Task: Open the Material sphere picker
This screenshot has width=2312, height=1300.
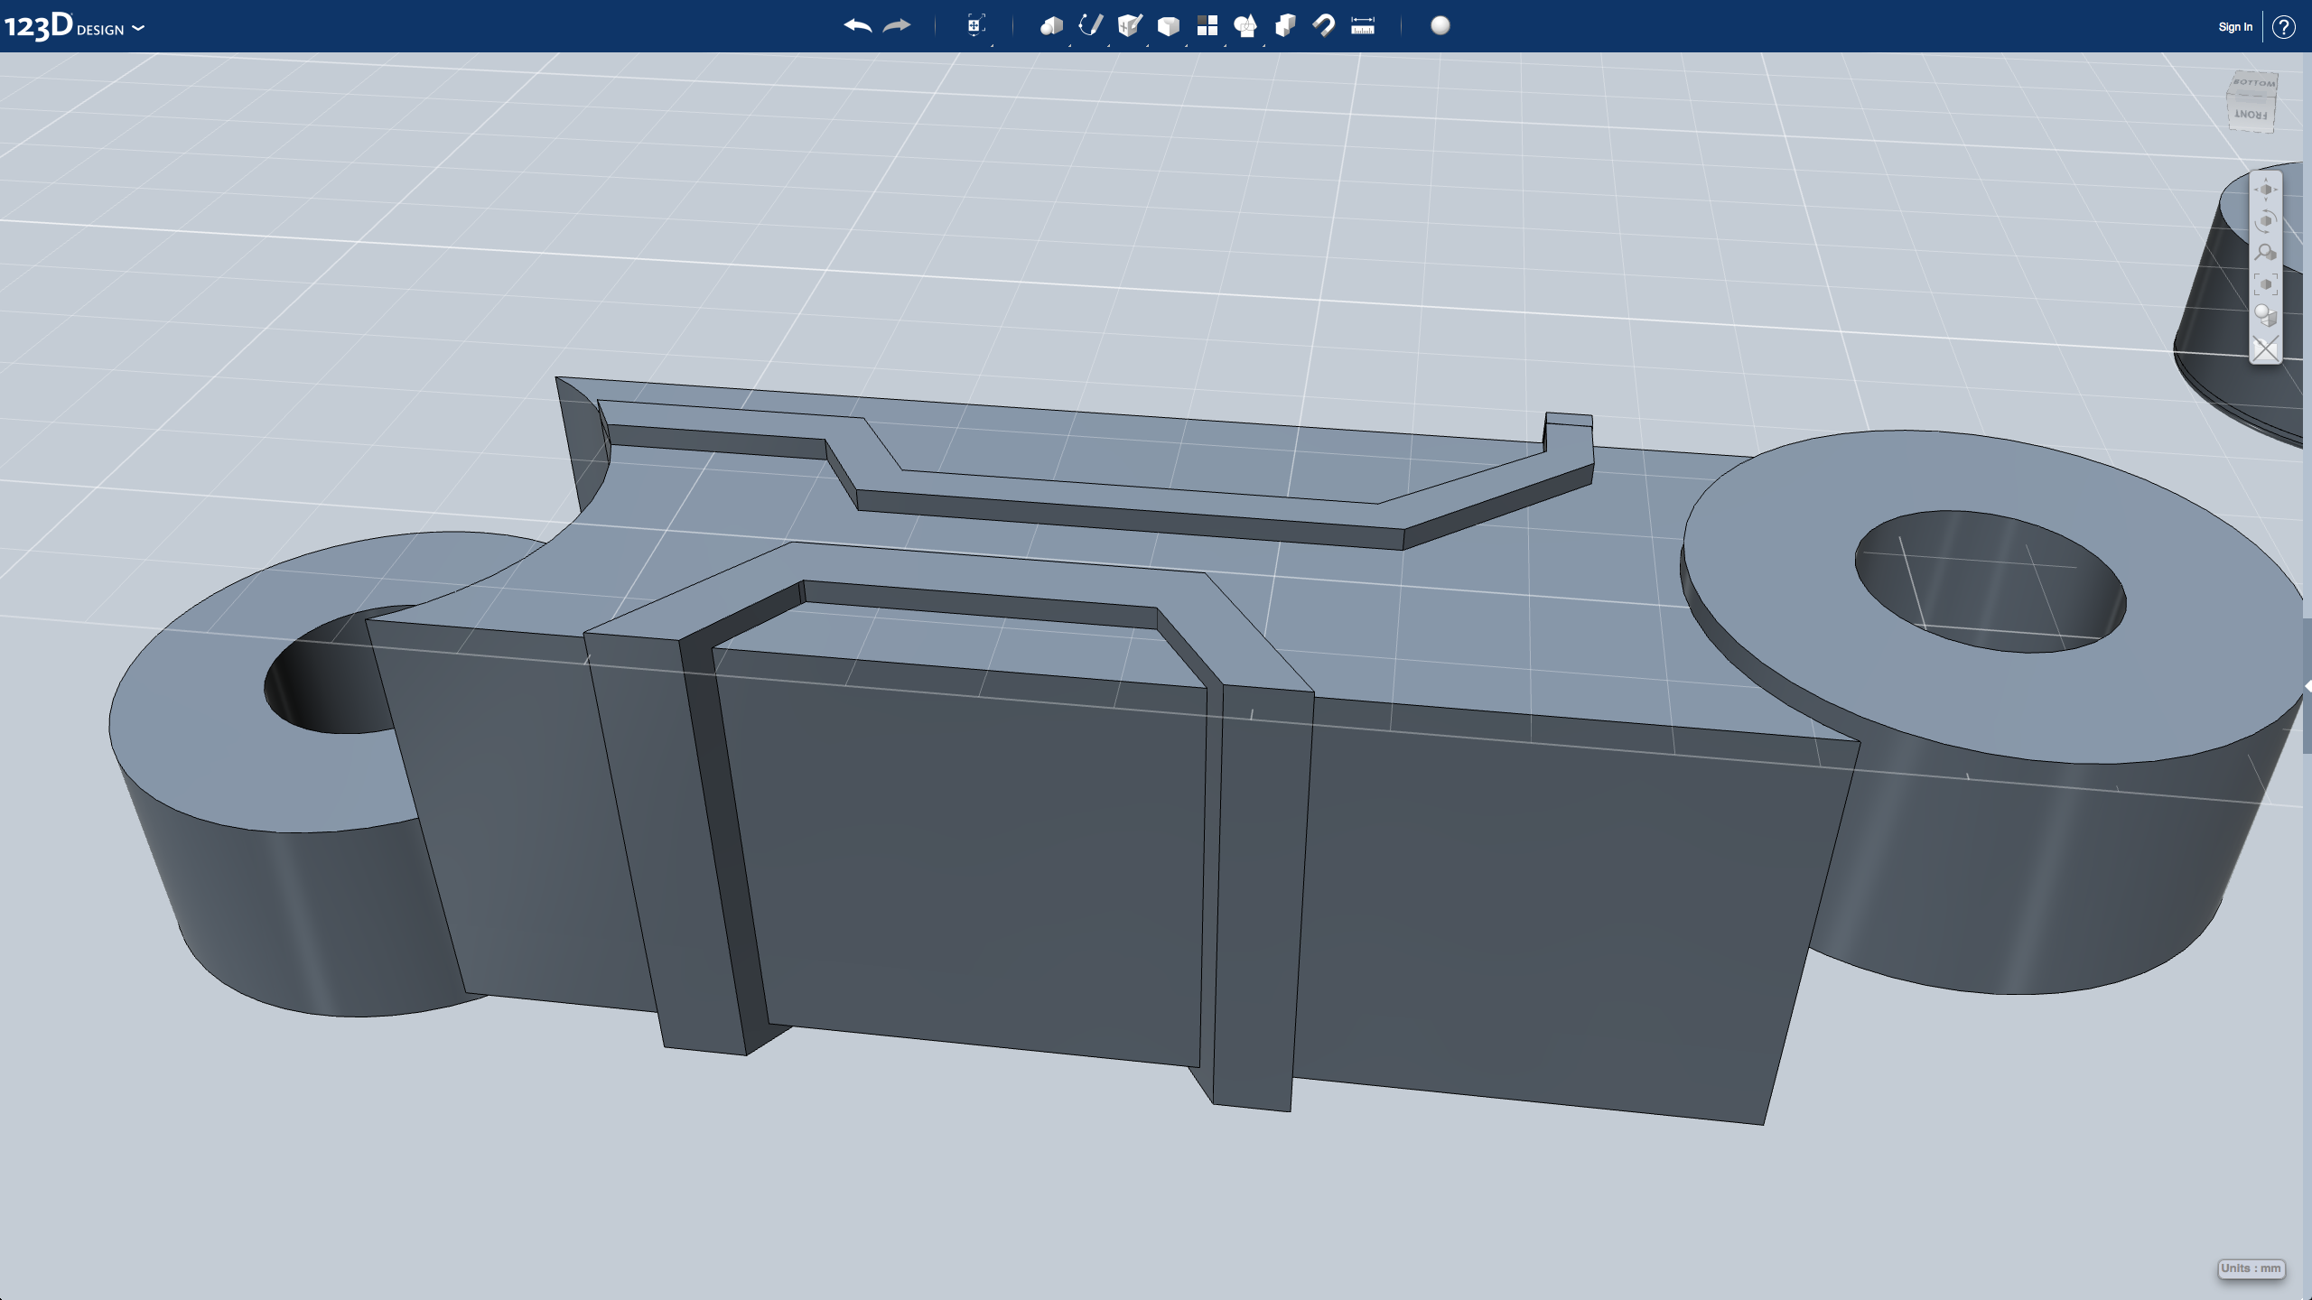Action: coord(1440,26)
